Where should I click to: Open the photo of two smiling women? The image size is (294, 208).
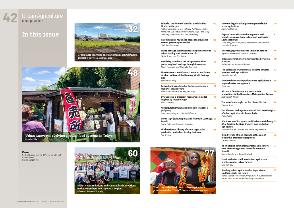point(183,170)
